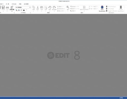Expand more file type setup options arrow
Viewport: 127px width, 99px height.
[26, 10]
